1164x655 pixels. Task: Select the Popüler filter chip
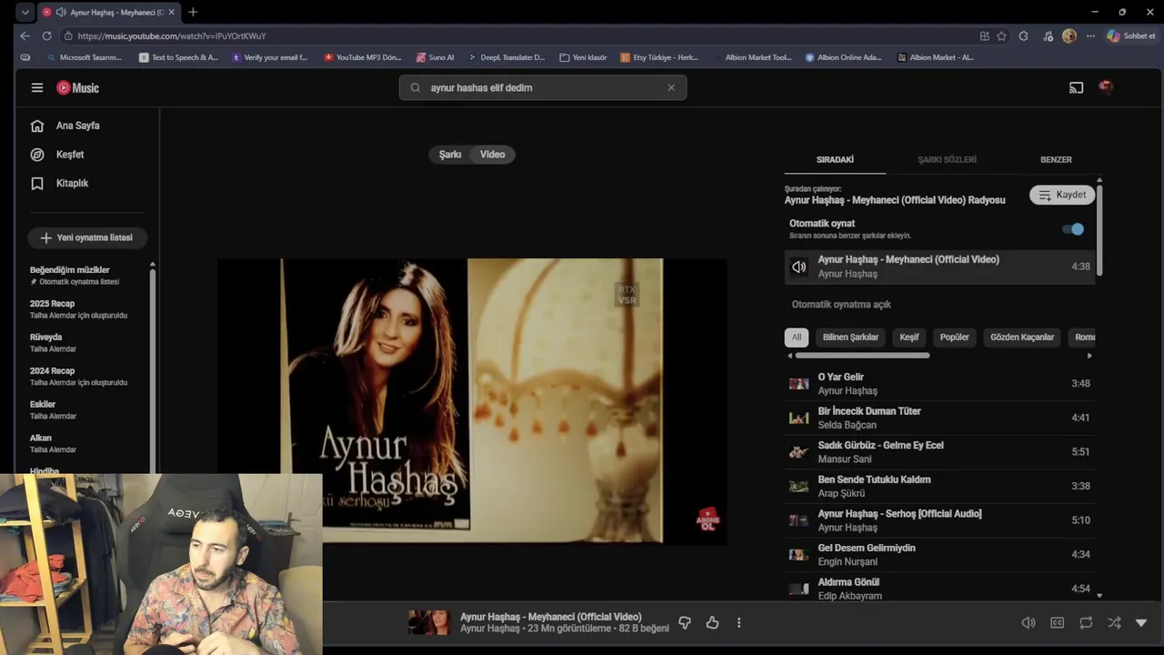click(x=954, y=338)
